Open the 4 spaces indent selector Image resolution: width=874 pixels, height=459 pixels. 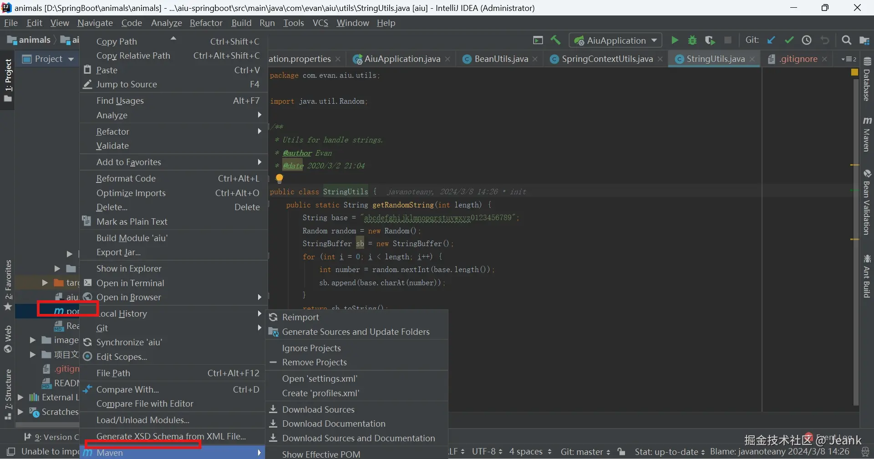(530, 452)
